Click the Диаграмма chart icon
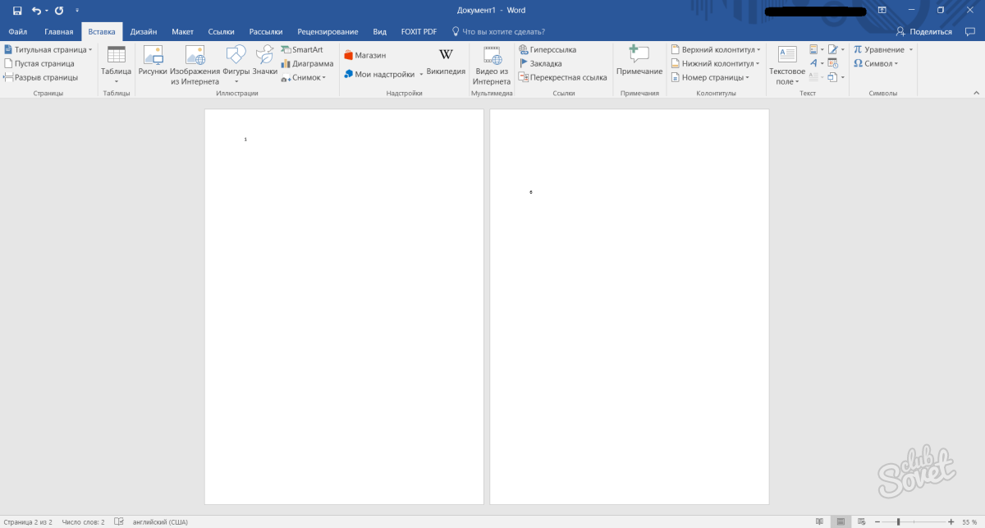985x528 pixels. pos(307,64)
